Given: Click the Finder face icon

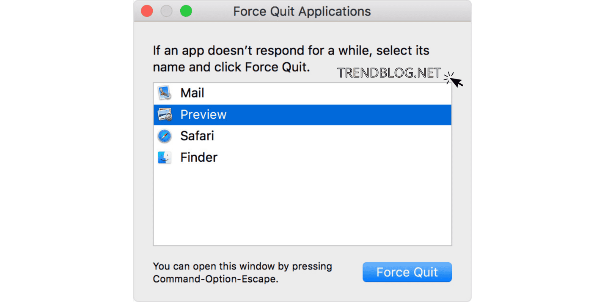Looking at the screenshot, I should coord(165,158).
